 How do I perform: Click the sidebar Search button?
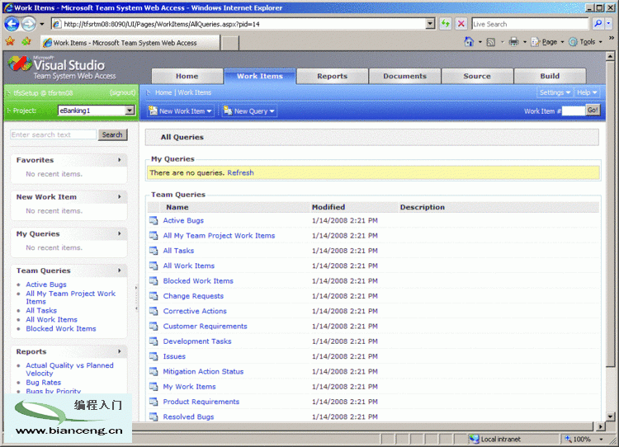point(112,134)
